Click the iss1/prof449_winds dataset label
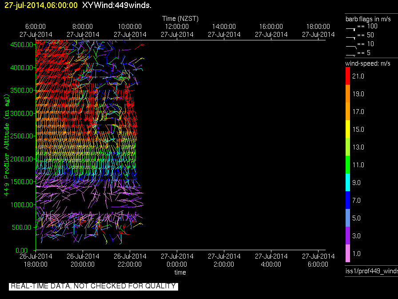This screenshot has width=398, height=299. pyautogui.click(x=371, y=271)
